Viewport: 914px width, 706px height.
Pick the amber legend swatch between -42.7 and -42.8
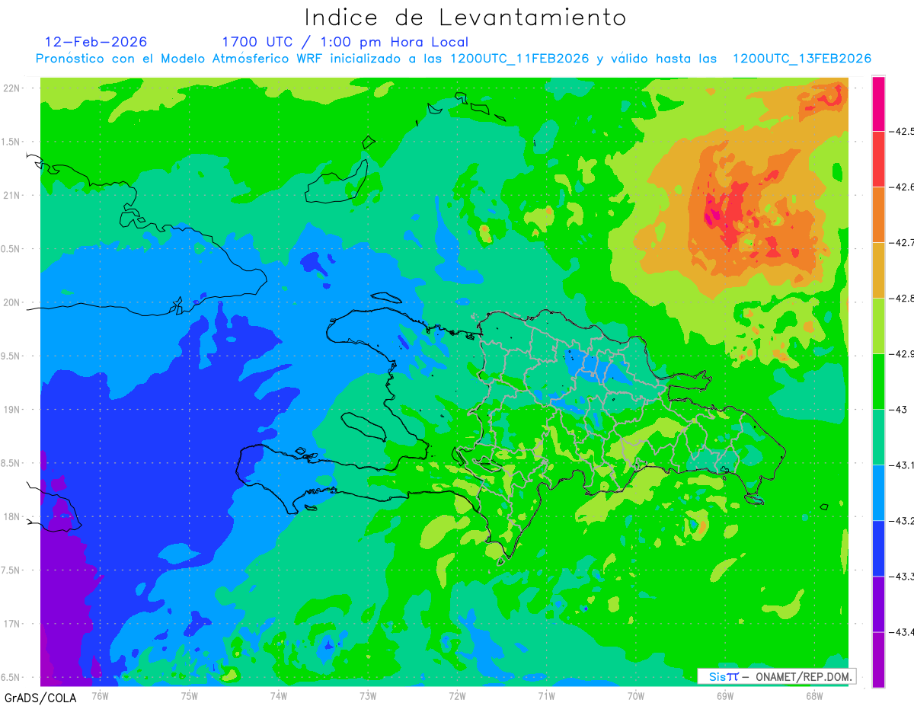coord(878,270)
